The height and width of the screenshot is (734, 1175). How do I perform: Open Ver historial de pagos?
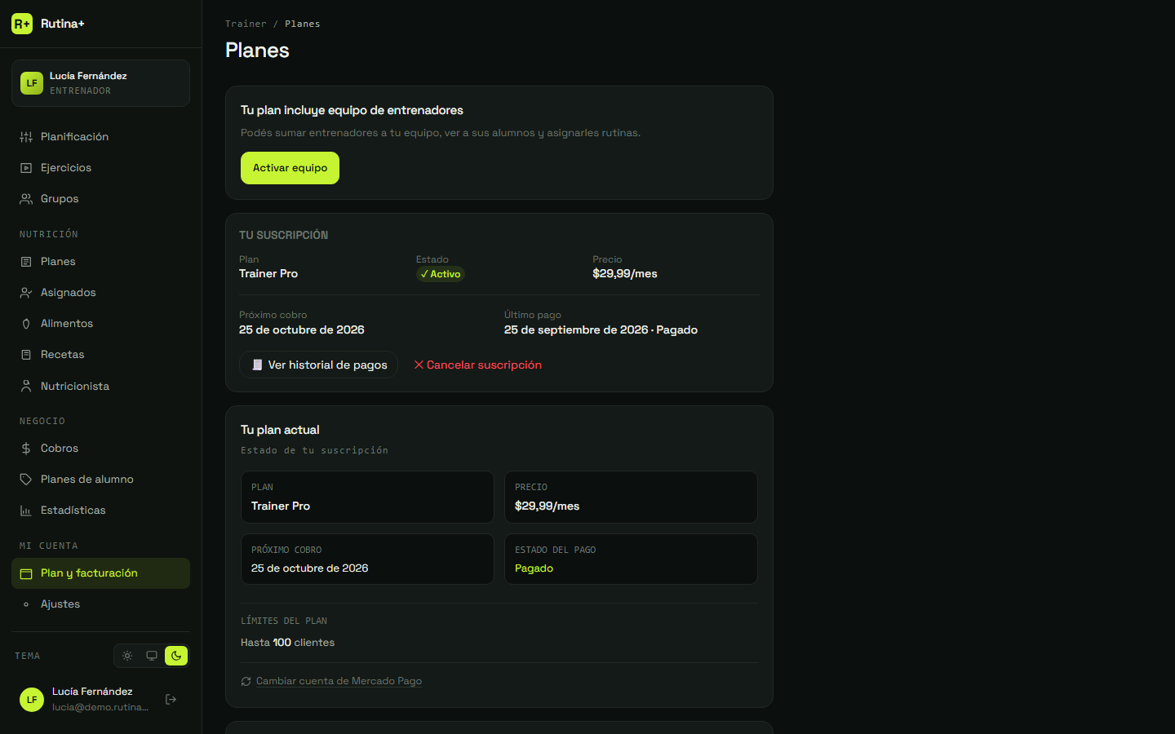pos(318,365)
